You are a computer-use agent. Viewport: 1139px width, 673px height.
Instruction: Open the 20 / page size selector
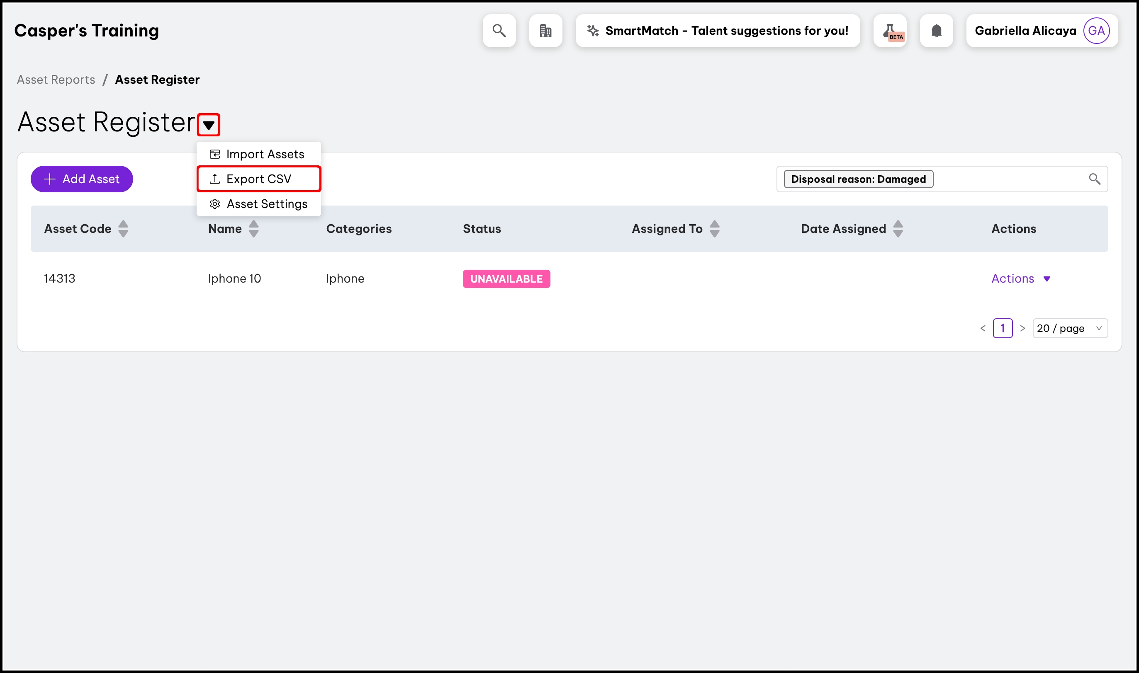click(1070, 328)
